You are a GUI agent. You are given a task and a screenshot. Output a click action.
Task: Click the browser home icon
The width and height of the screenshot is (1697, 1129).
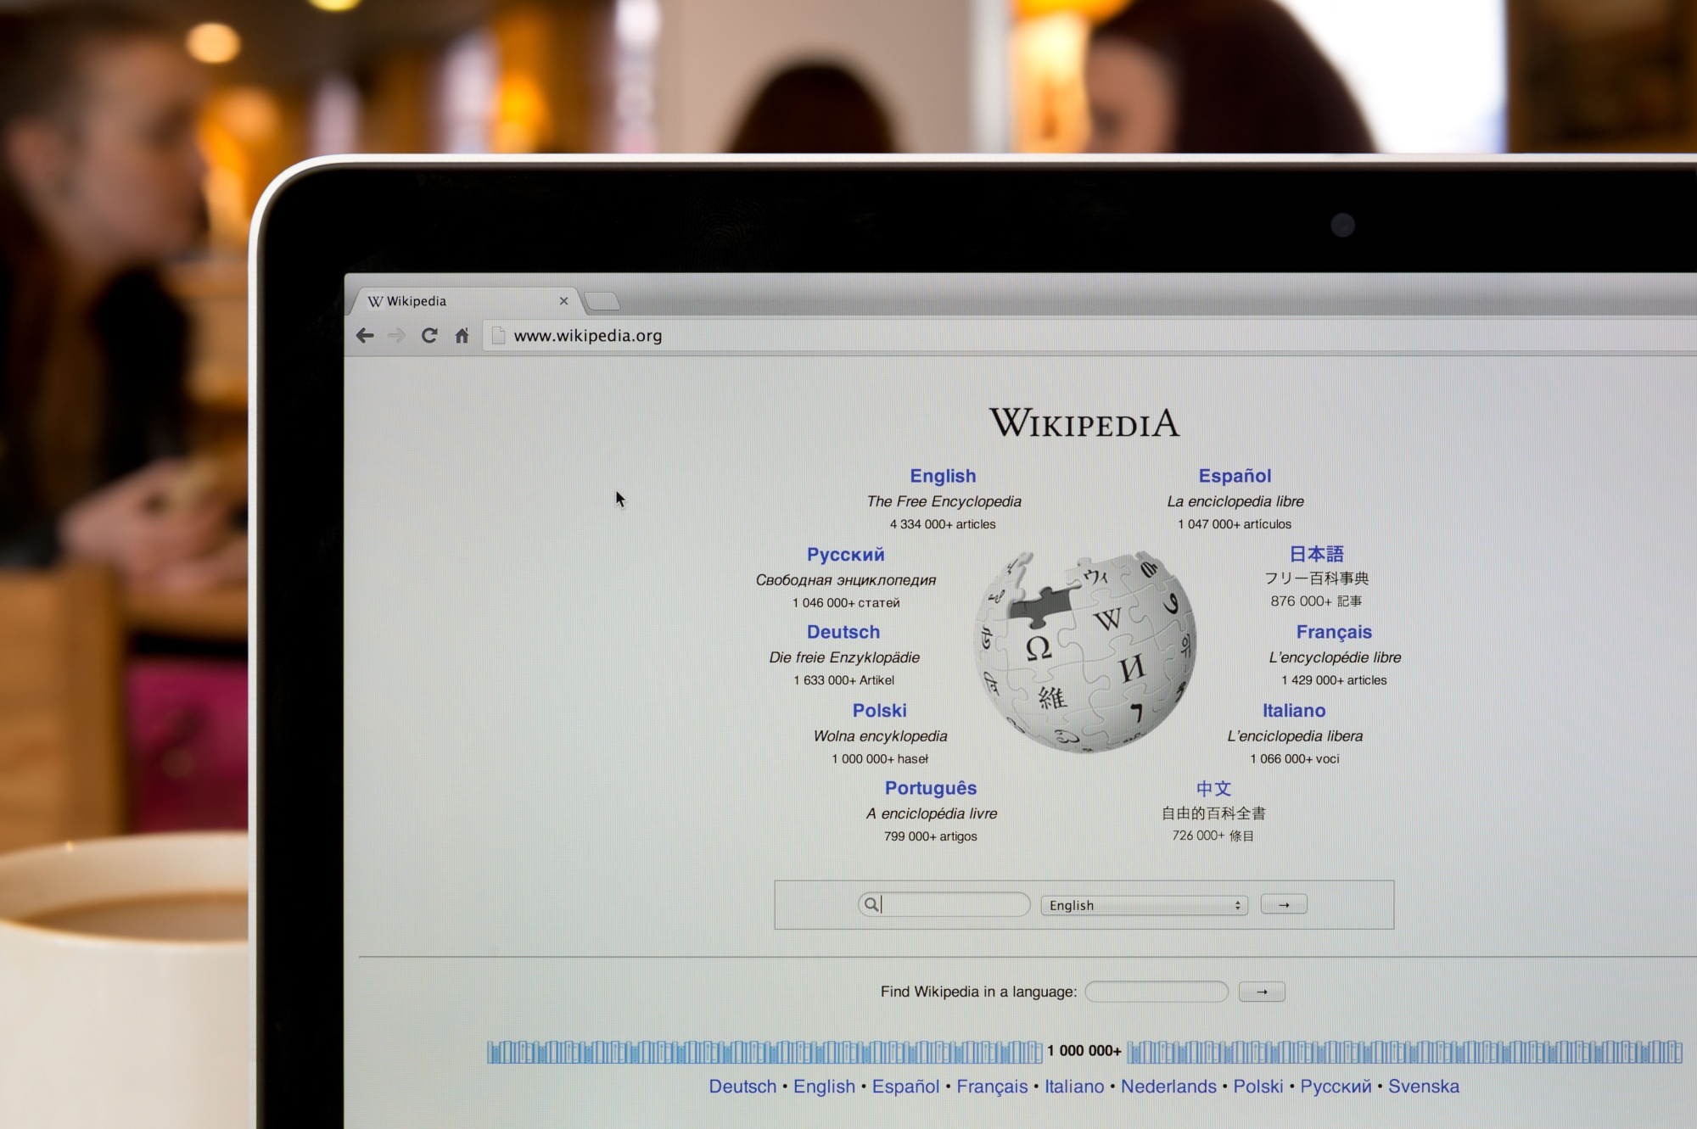click(466, 335)
